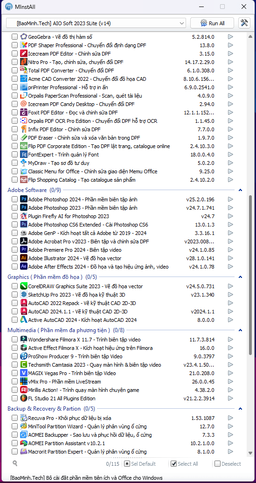Click the Nitro Pro app icon

click(x=24, y=62)
